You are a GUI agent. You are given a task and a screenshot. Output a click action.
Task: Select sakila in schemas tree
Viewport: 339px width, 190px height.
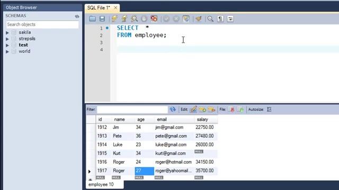[25, 32]
